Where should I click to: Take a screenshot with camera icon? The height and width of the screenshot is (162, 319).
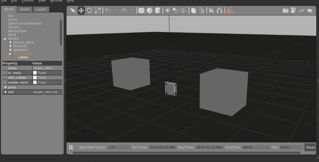click(286, 10)
